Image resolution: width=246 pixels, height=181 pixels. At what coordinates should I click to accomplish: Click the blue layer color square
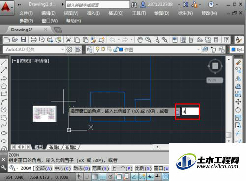coord(121,49)
